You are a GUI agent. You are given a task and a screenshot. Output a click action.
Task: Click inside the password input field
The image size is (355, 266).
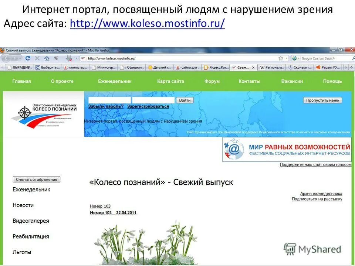pyautogui.click(x=153, y=99)
